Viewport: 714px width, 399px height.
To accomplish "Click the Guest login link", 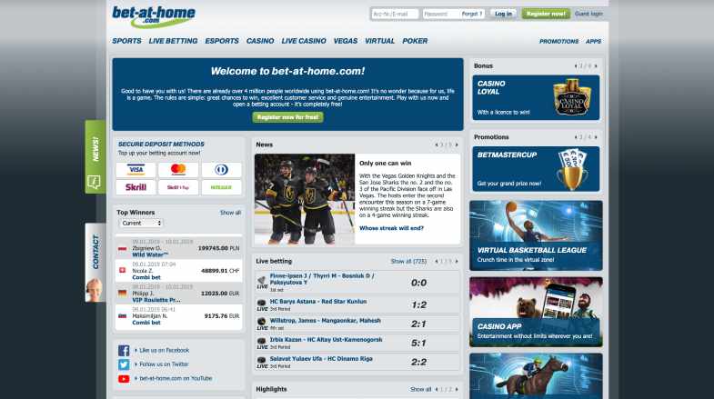I will (588, 15).
